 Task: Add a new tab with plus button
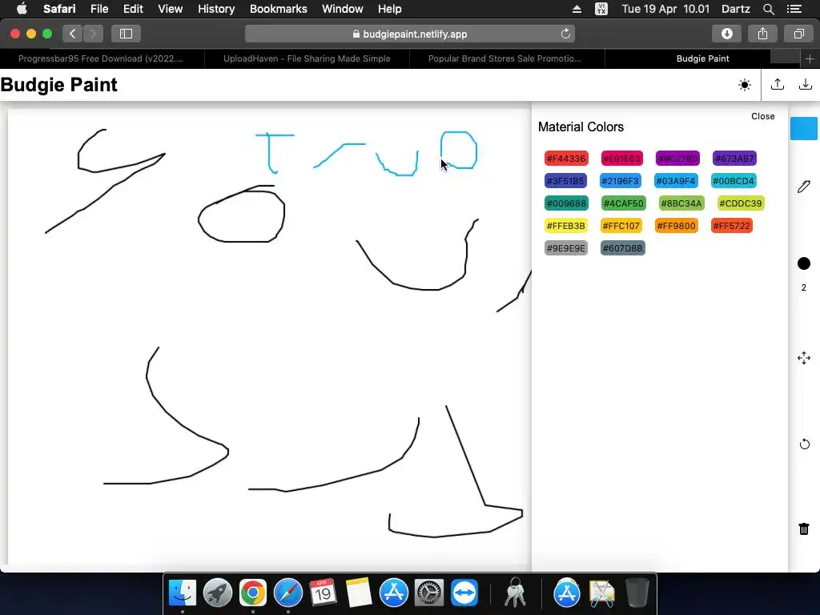click(x=810, y=59)
